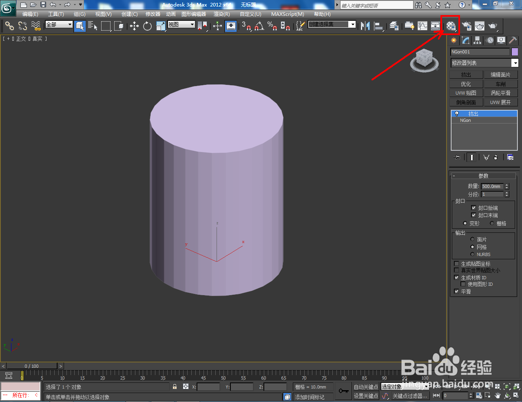This screenshot has height=402, width=522.
Task: Open the Render Setup teapot icon
Action: point(467,26)
